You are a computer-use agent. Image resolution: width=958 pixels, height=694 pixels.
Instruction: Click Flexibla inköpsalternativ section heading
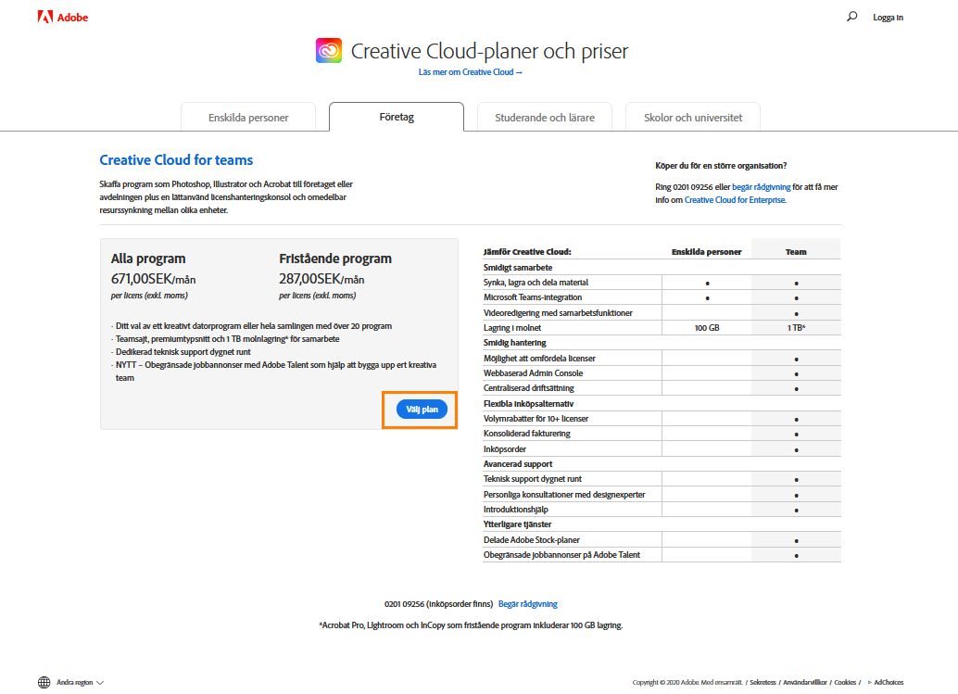pos(528,404)
